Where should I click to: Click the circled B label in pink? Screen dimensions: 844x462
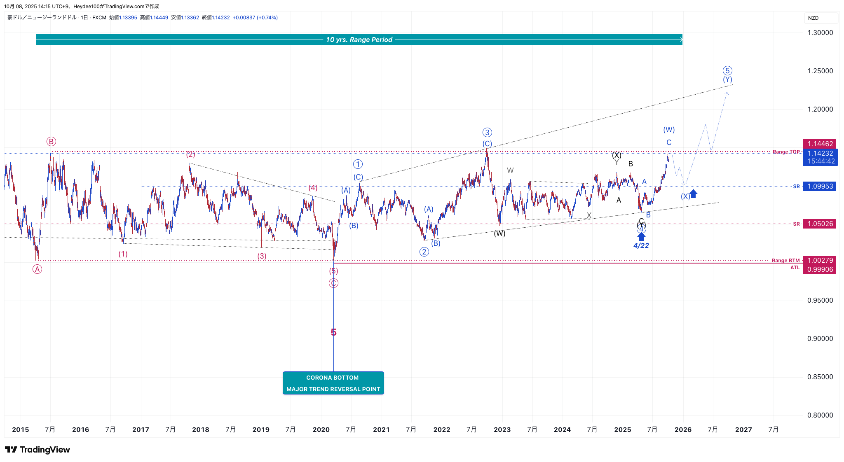(51, 142)
